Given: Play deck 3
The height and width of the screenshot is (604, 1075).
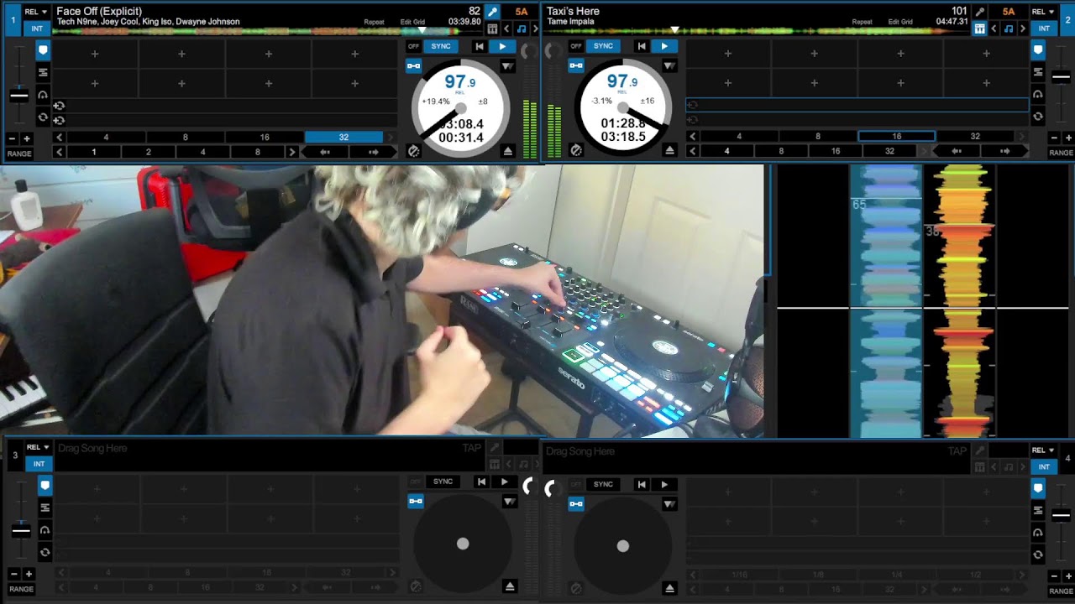Looking at the screenshot, I should point(504,482).
